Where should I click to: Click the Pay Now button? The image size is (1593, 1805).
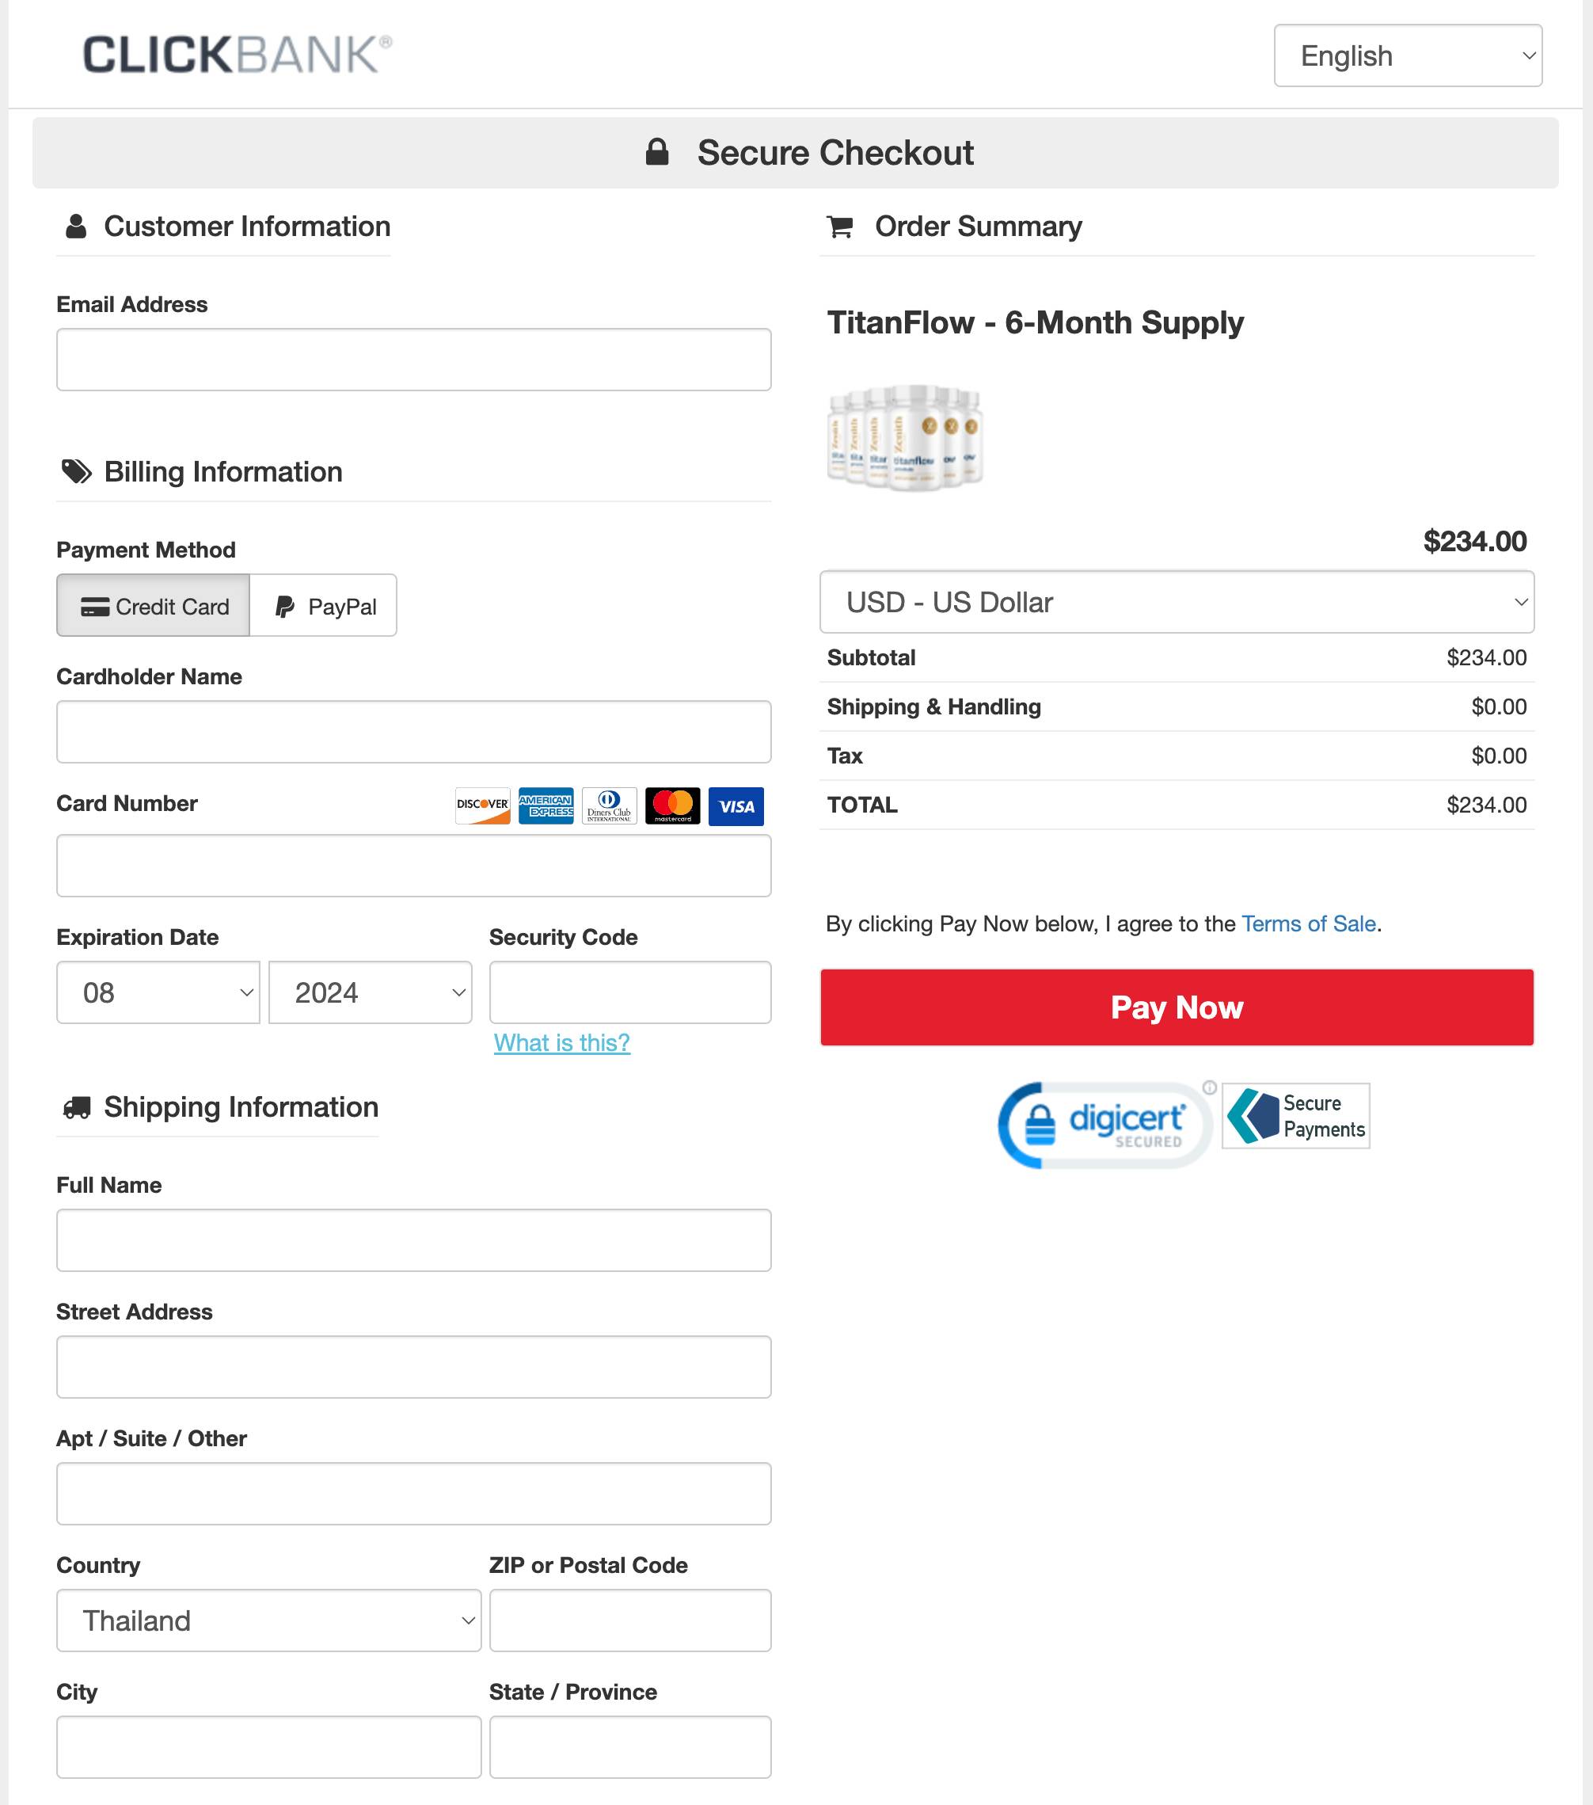pos(1177,1007)
